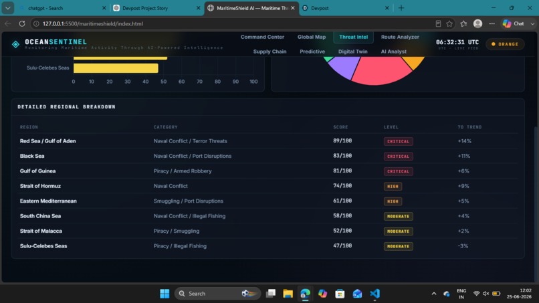Open the Command Center nav item
Viewport: 539px width, 303px height.
pos(262,37)
